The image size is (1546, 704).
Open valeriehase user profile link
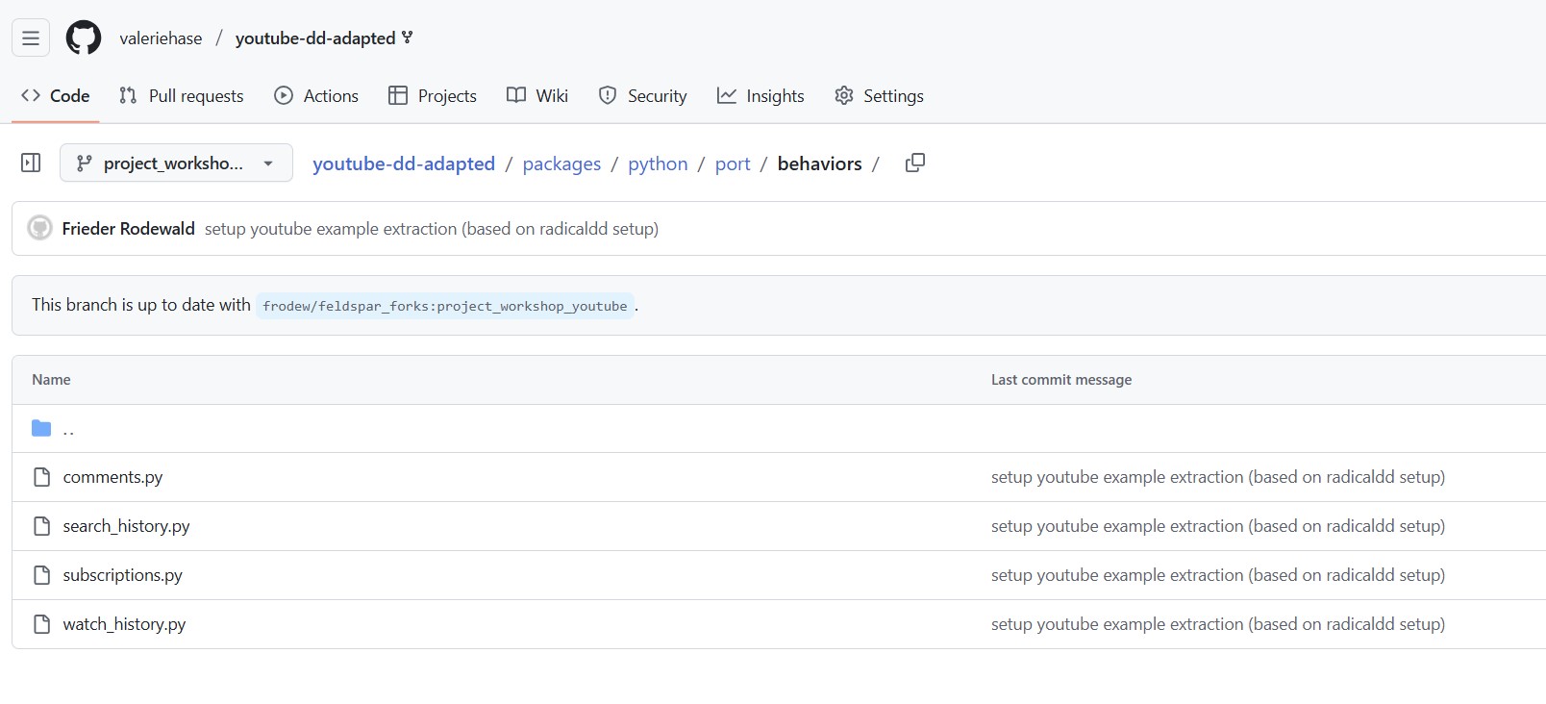[161, 38]
